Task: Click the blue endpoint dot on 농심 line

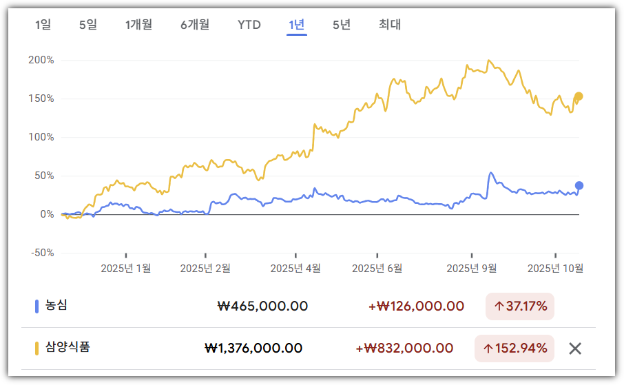Action: click(579, 185)
